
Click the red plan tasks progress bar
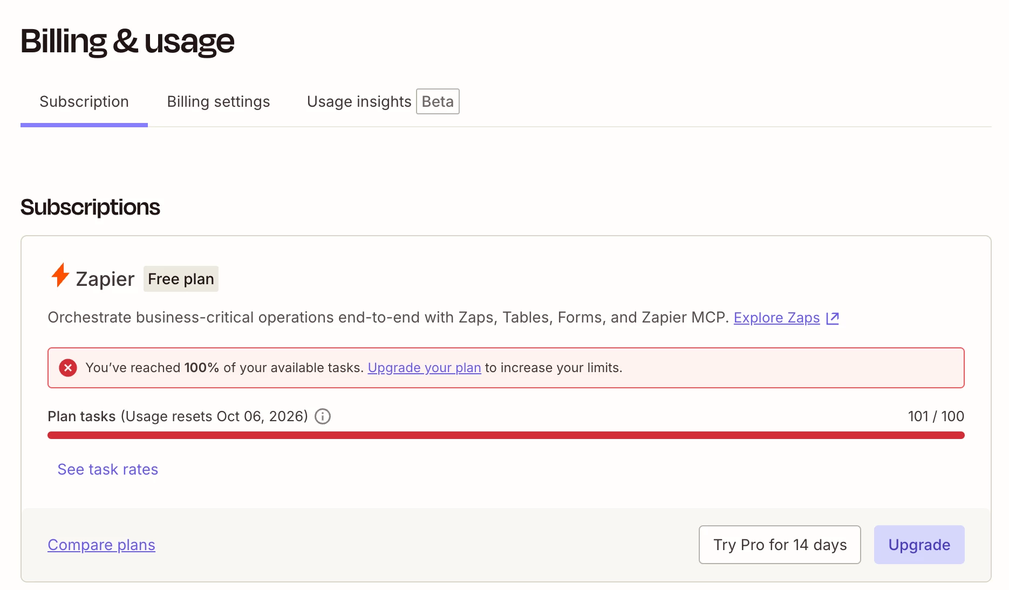[506, 435]
